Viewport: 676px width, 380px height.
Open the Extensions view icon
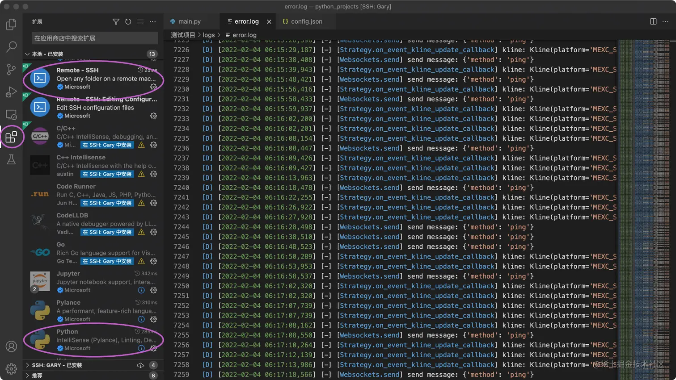coord(11,137)
